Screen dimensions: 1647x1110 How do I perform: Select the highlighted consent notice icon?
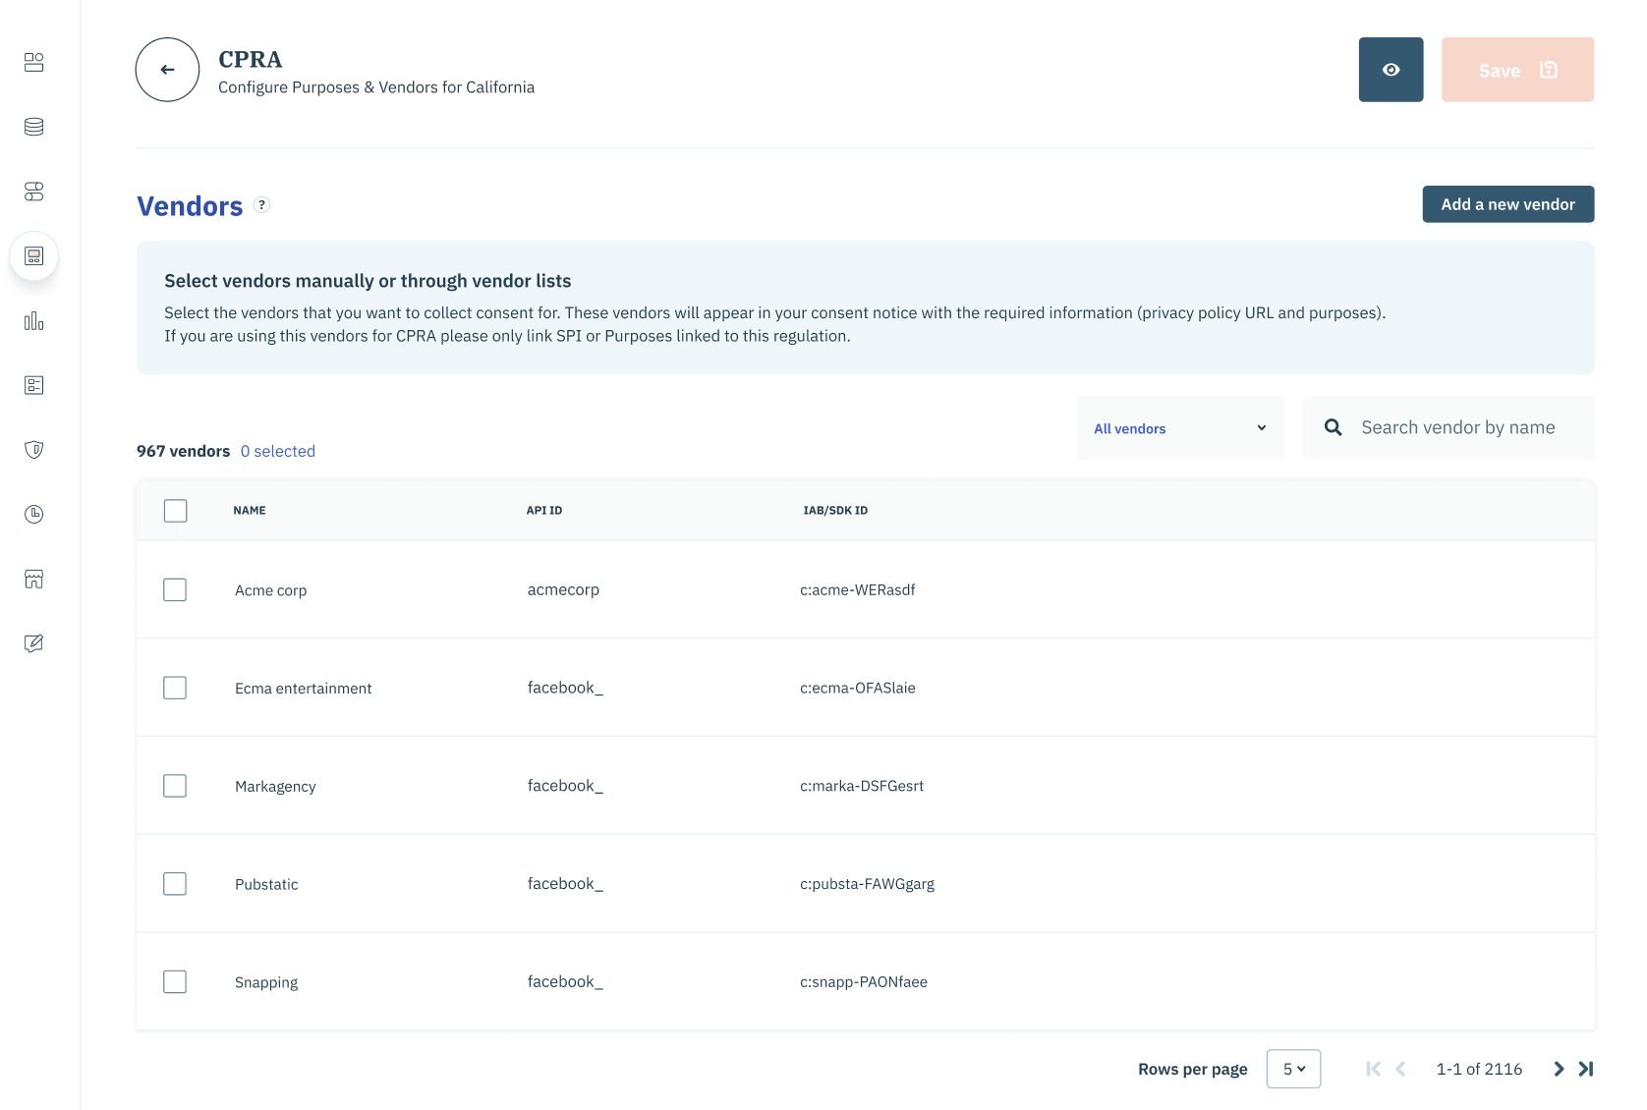[x=33, y=255]
